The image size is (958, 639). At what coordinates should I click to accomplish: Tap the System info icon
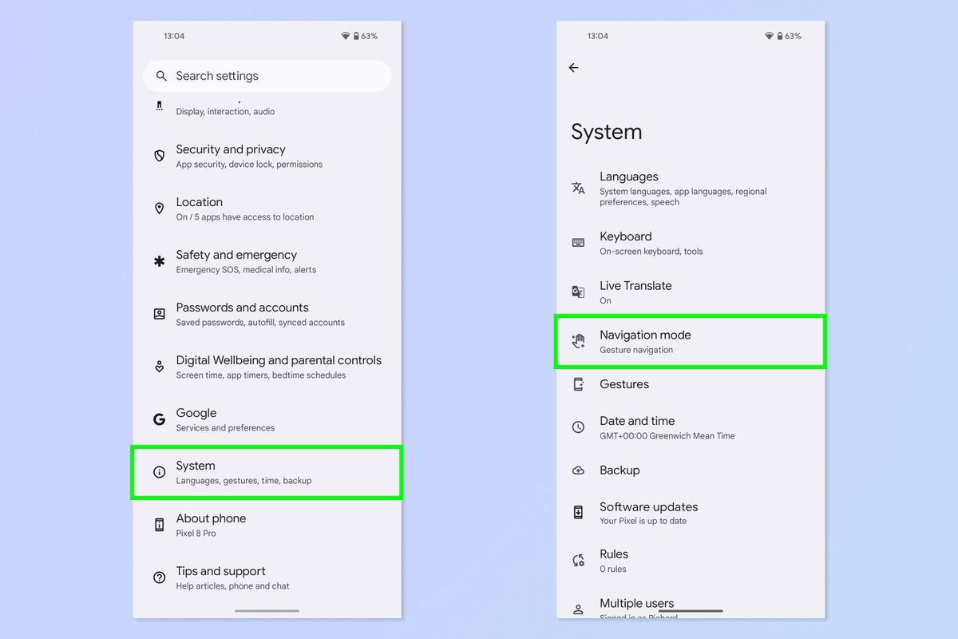click(159, 472)
